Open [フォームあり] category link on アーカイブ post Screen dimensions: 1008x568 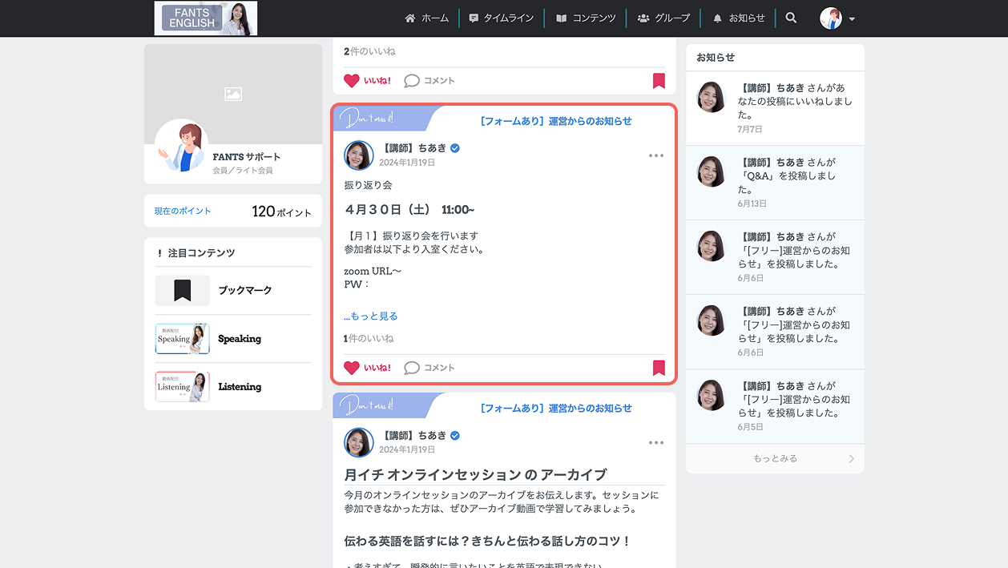tap(556, 408)
